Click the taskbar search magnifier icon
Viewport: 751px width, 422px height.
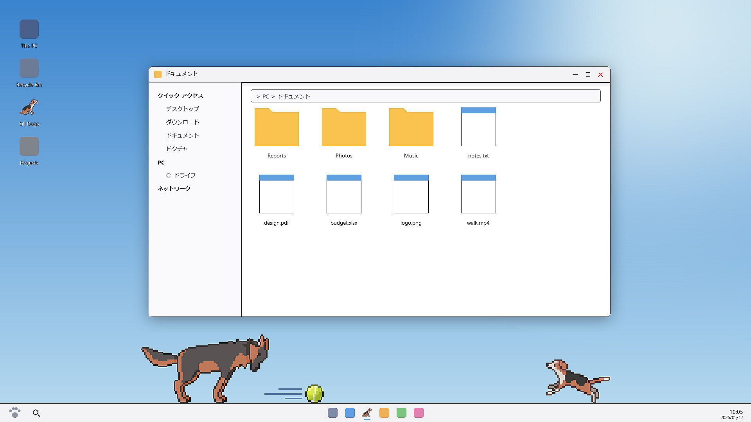pos(36,413)
